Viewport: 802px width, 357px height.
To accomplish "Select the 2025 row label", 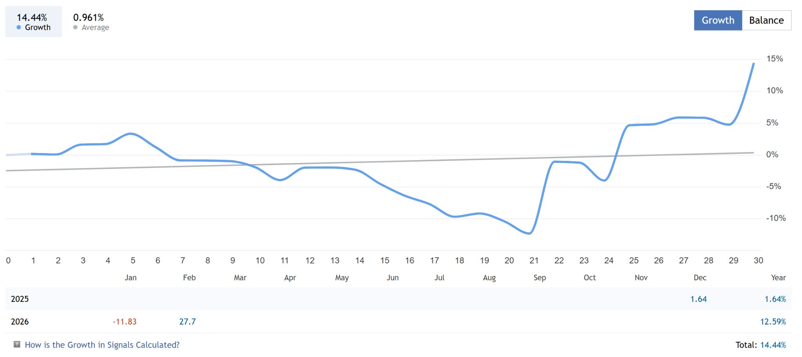I will 20,299.
